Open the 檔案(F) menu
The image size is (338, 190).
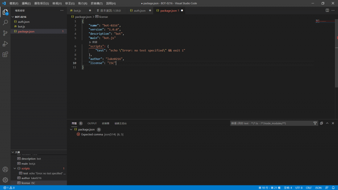(x=14, y=3)
